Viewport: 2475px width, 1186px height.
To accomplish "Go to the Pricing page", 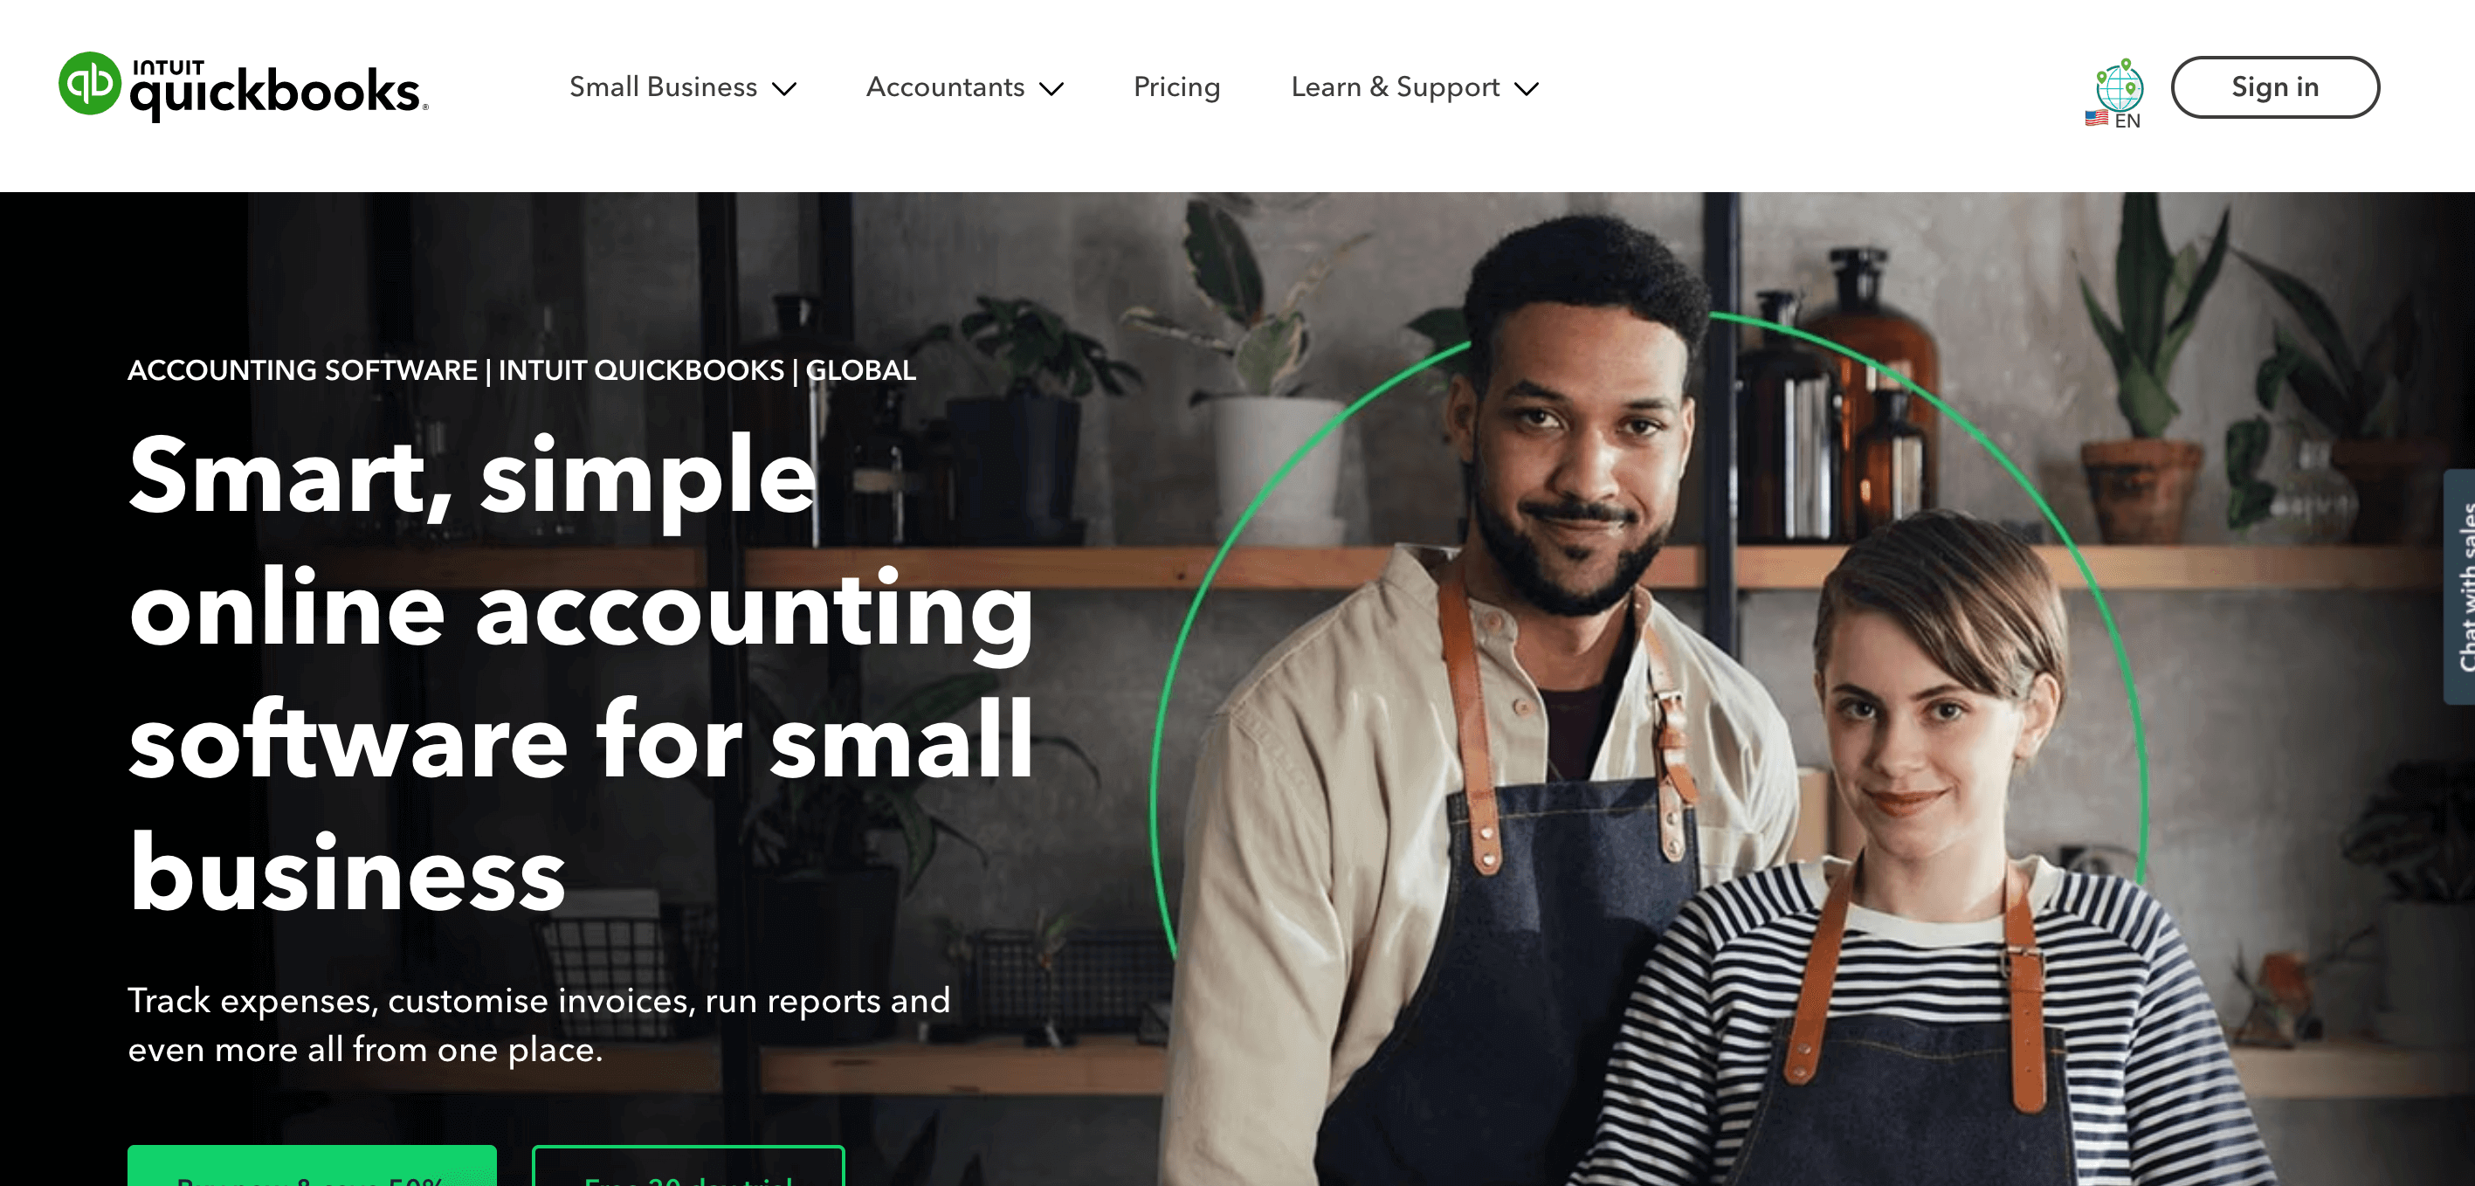I will [1176, 87].
